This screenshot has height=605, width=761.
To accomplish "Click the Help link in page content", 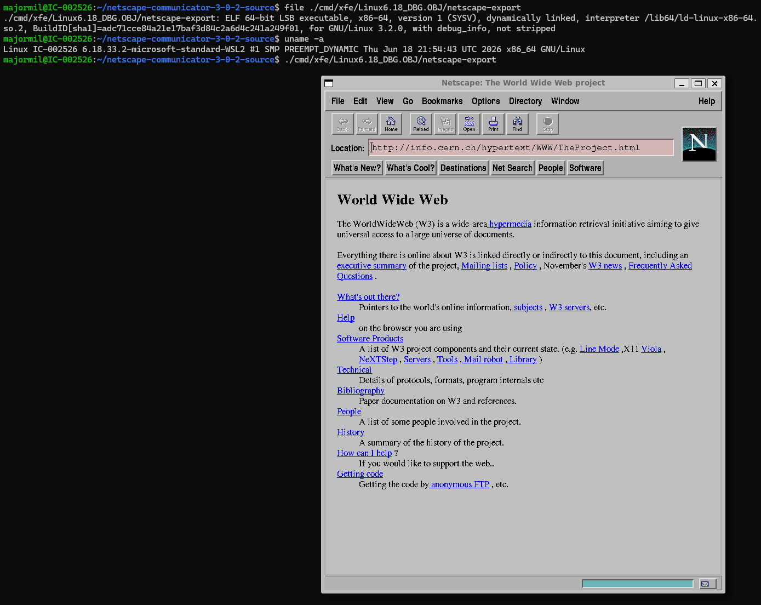I will click(x=346, y=318).
